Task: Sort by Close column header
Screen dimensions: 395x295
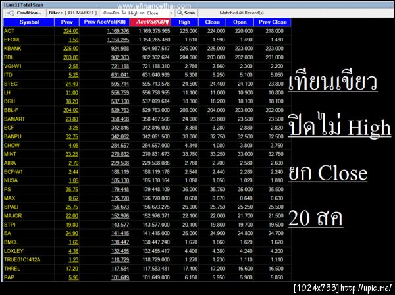Action: click(213, 22)
